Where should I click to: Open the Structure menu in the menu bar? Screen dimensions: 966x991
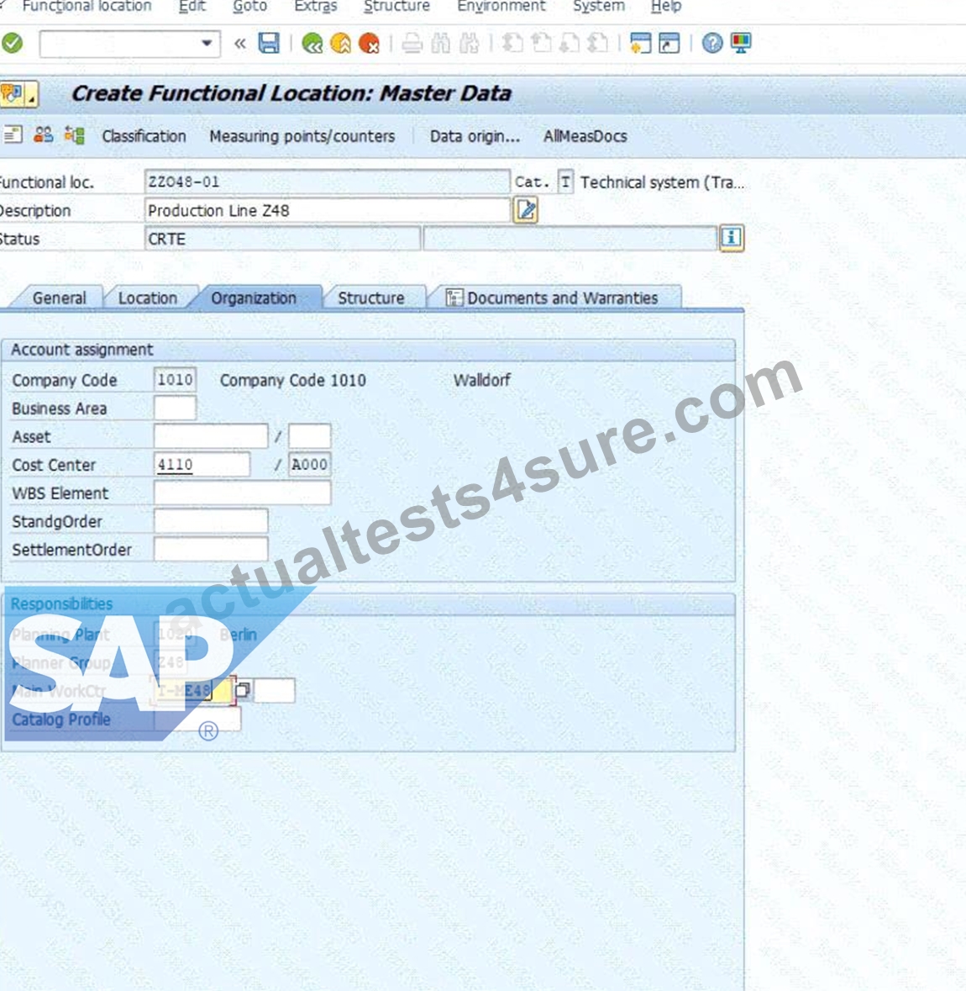pyautogui.click(x=396, y=7)
